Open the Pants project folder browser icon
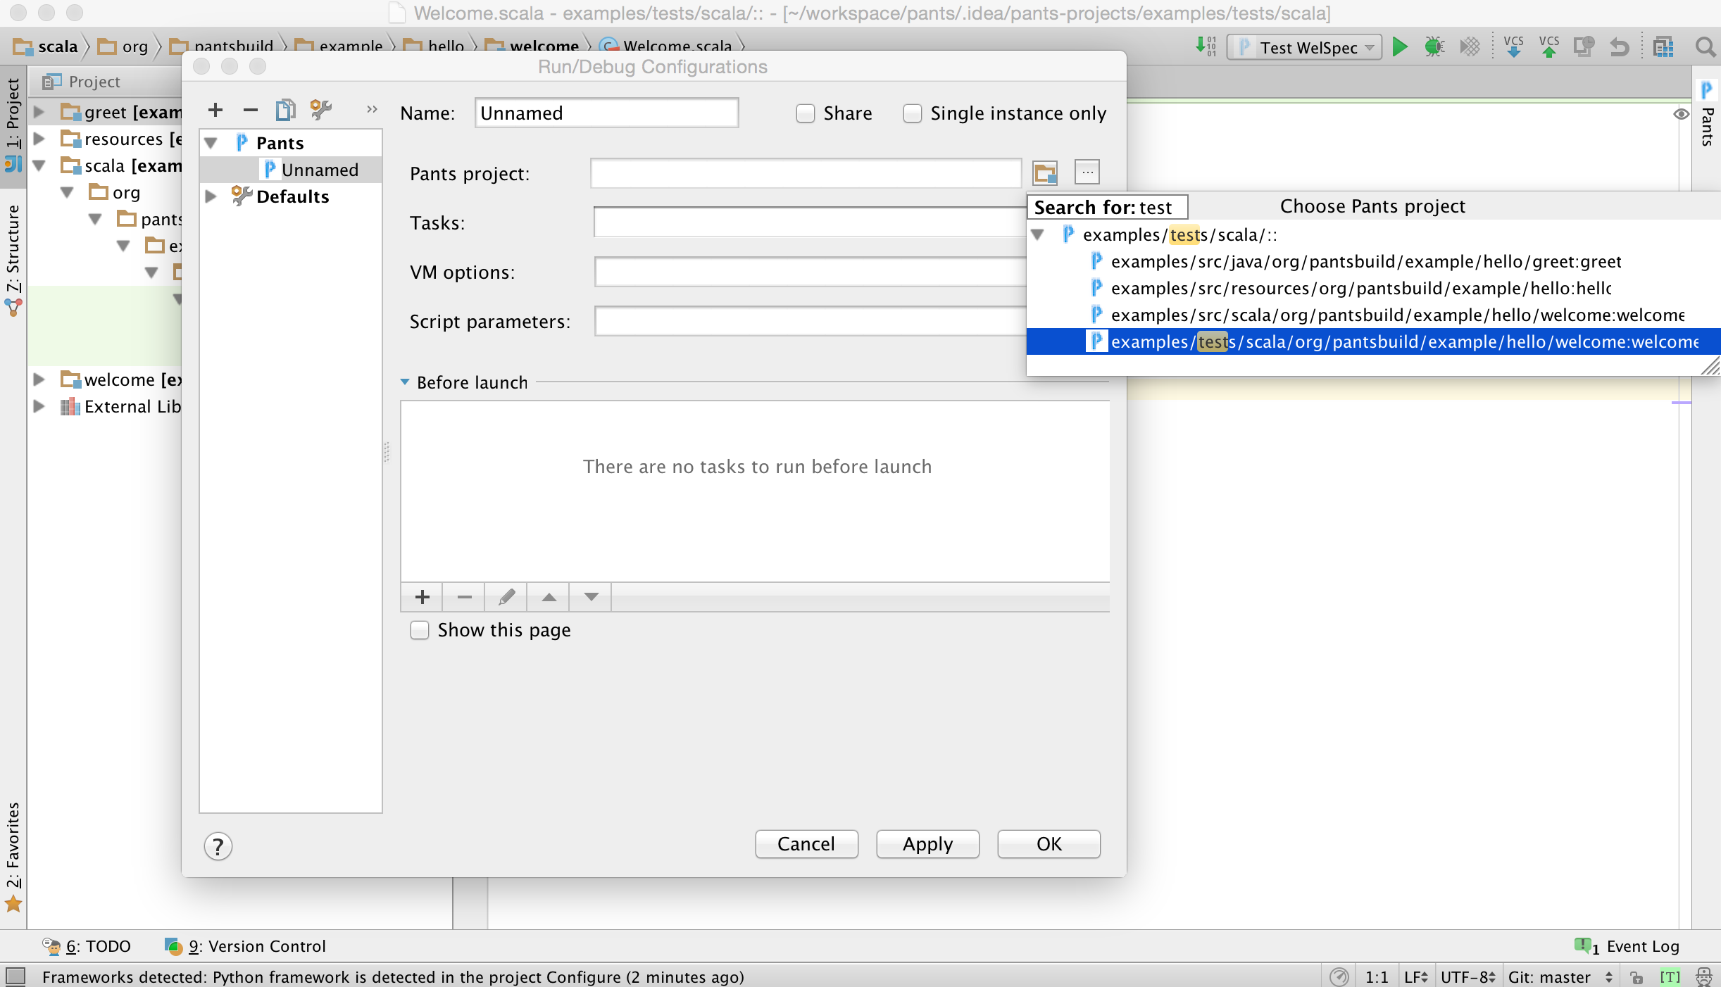Image resolution: width=1721 pixels, height=987 pixels. [1045, 172]
